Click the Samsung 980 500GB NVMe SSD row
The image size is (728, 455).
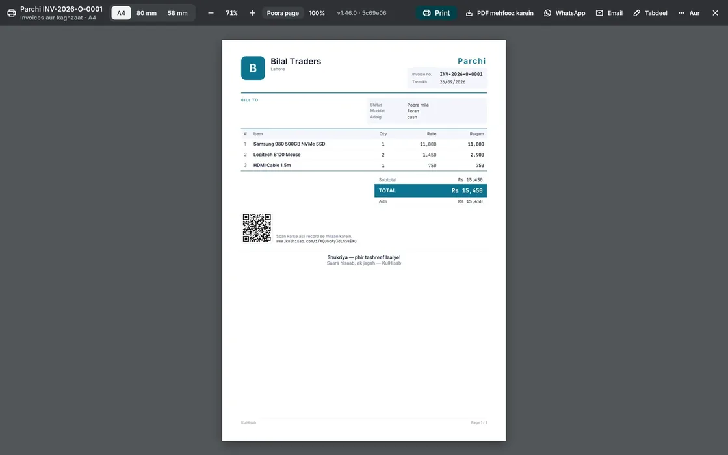(364, 144)
